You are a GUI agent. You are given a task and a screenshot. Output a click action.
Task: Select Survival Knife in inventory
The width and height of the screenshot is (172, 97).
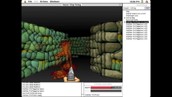(x=132, y=20)
